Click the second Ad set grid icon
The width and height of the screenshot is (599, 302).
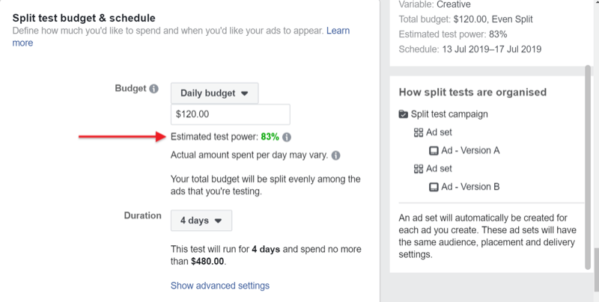coord(419,169)
